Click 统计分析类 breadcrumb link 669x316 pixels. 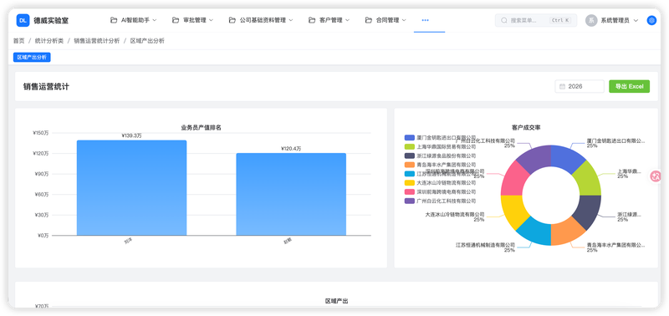click(49, 41)
